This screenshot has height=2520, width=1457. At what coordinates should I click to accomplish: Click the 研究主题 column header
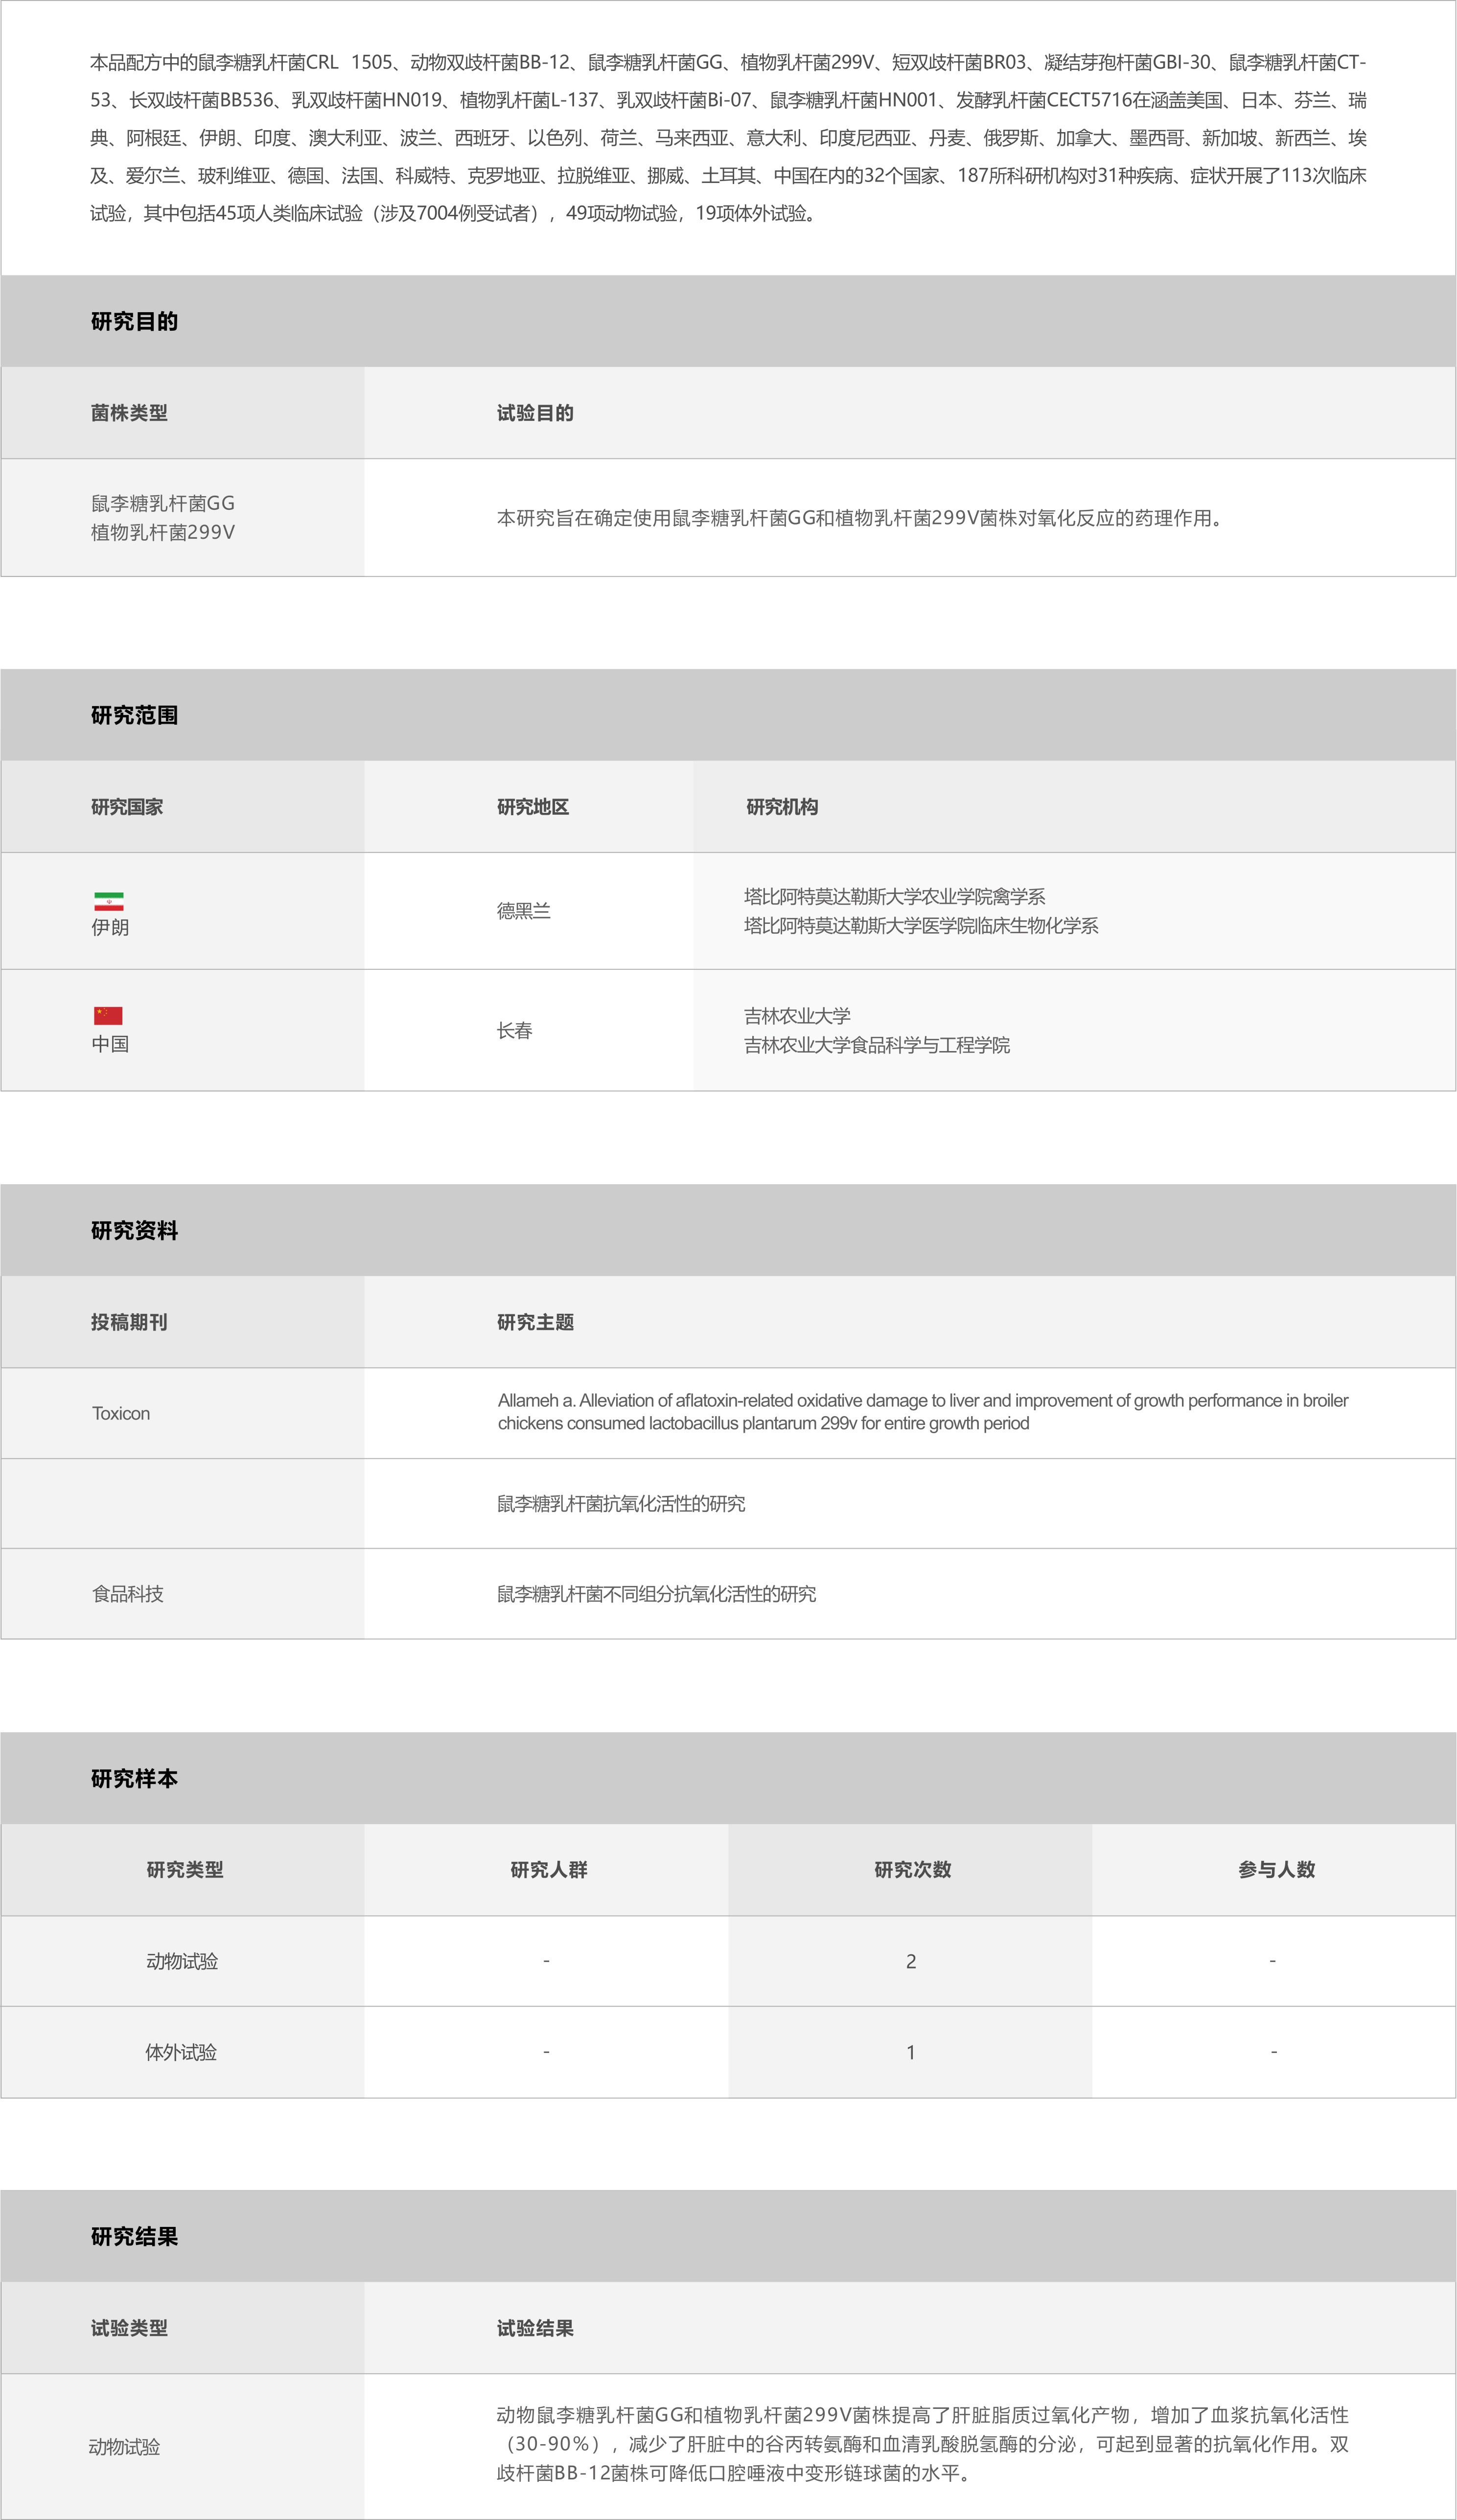pyautogui.click(x=535, y=1322)
